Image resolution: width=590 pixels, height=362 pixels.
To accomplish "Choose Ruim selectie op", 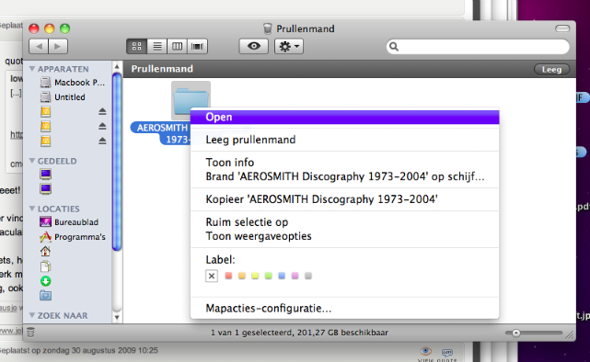I will click(344, 222).
